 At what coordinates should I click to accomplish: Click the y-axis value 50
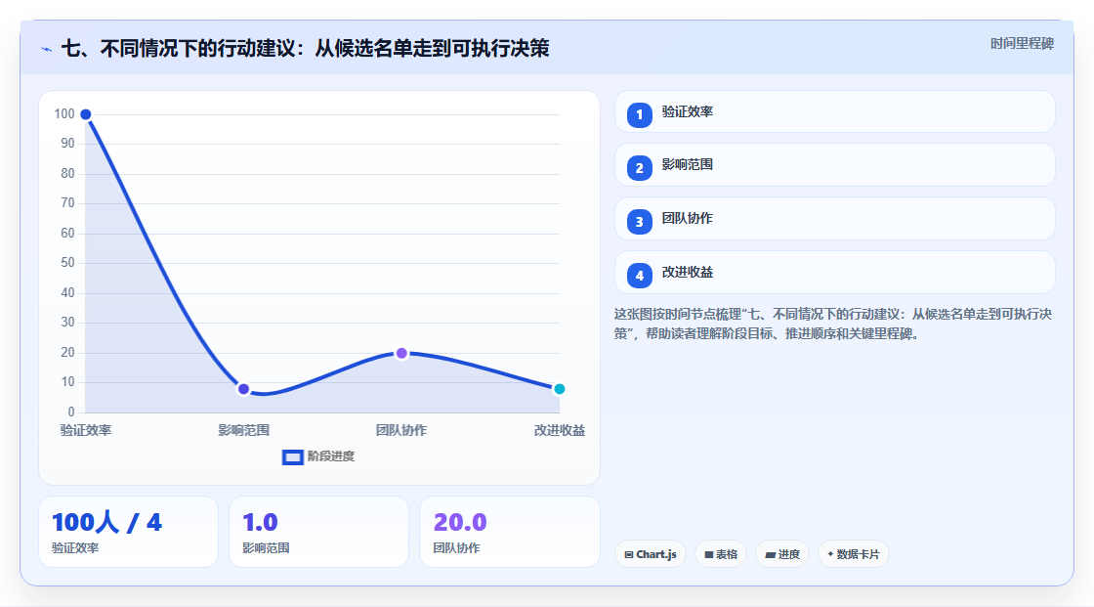pyautogui.click(x=67, y=263)
